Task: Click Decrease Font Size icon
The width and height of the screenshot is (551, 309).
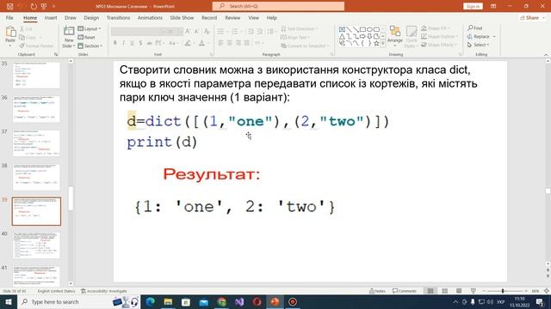Action: pyautogui.click(x=197, y=32)
